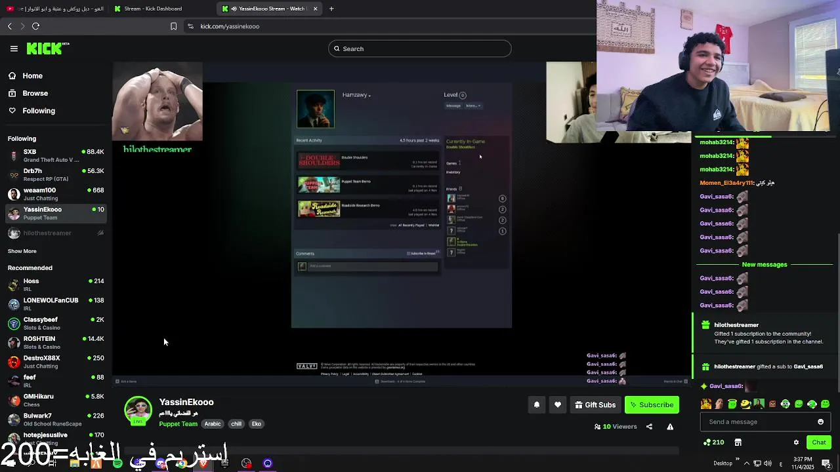Follow channel with heart button
840x472 pixels.
(x=558, y=404)
